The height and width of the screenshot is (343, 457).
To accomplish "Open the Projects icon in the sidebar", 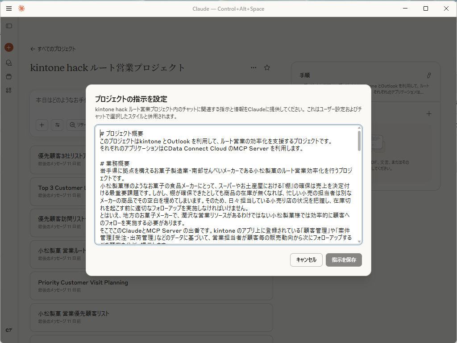I will pos(8,76).
